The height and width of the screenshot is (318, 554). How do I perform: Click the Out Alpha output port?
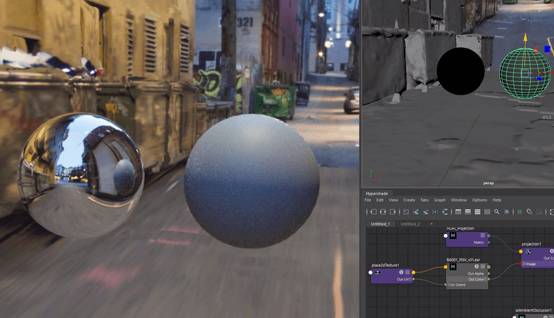(x=489, y=274)
